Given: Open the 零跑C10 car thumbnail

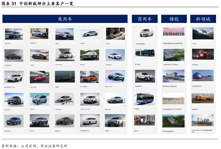Looking at the screenshot, I should click(90, 34).
